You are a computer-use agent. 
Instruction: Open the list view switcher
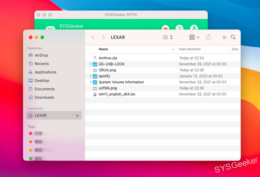click(x=168, y=38)
